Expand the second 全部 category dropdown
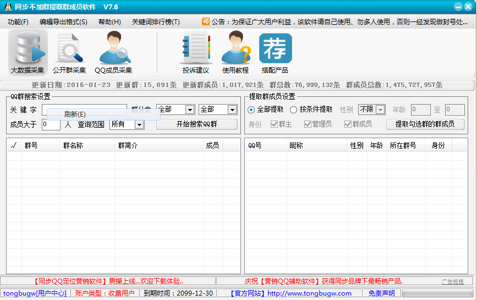477x300 pixels. [x=232, y=110]
